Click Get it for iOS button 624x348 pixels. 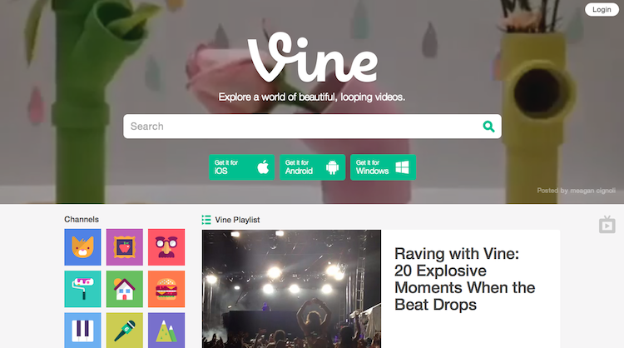(241, 167)
